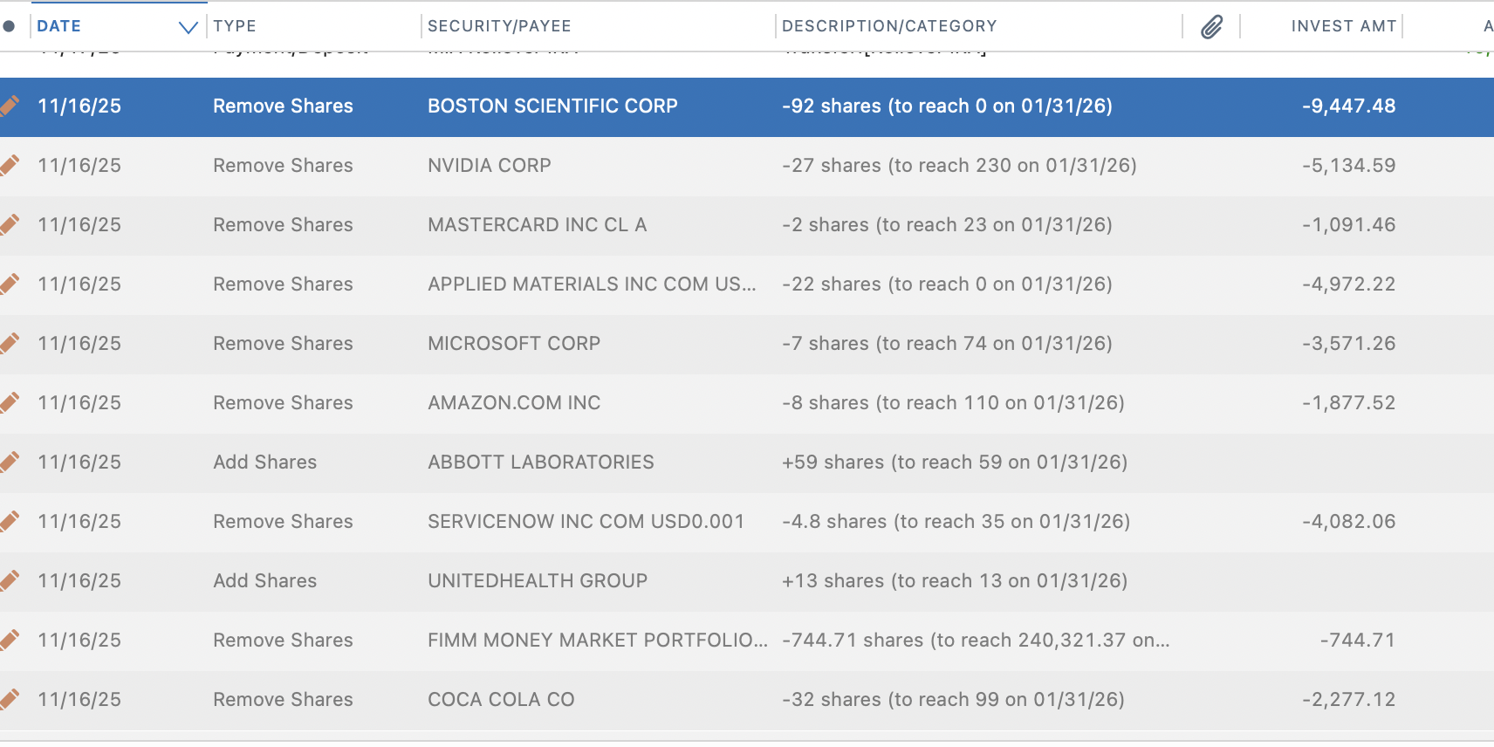Click pencil icon on Coca Cola row
The height and width of the screenshot is (747, 1494).
(10, 700)
